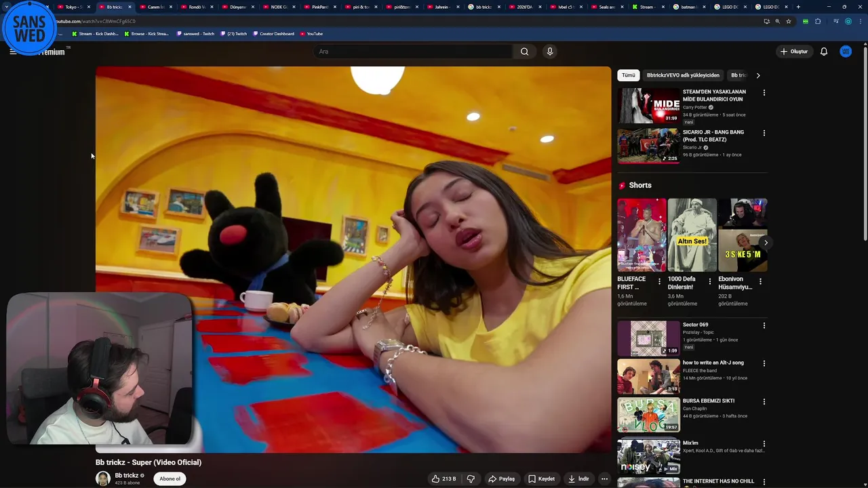
Task: Open options for Sector 069
Action: (x=764, y=325)
